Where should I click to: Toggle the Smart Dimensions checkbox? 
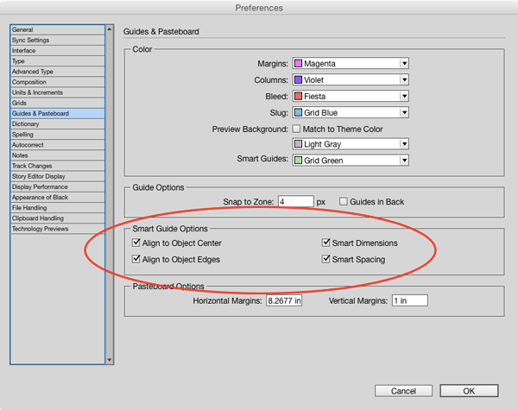tap(325, 243)
